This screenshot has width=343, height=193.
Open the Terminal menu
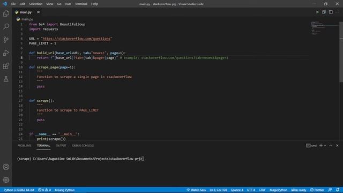[81, 4]
